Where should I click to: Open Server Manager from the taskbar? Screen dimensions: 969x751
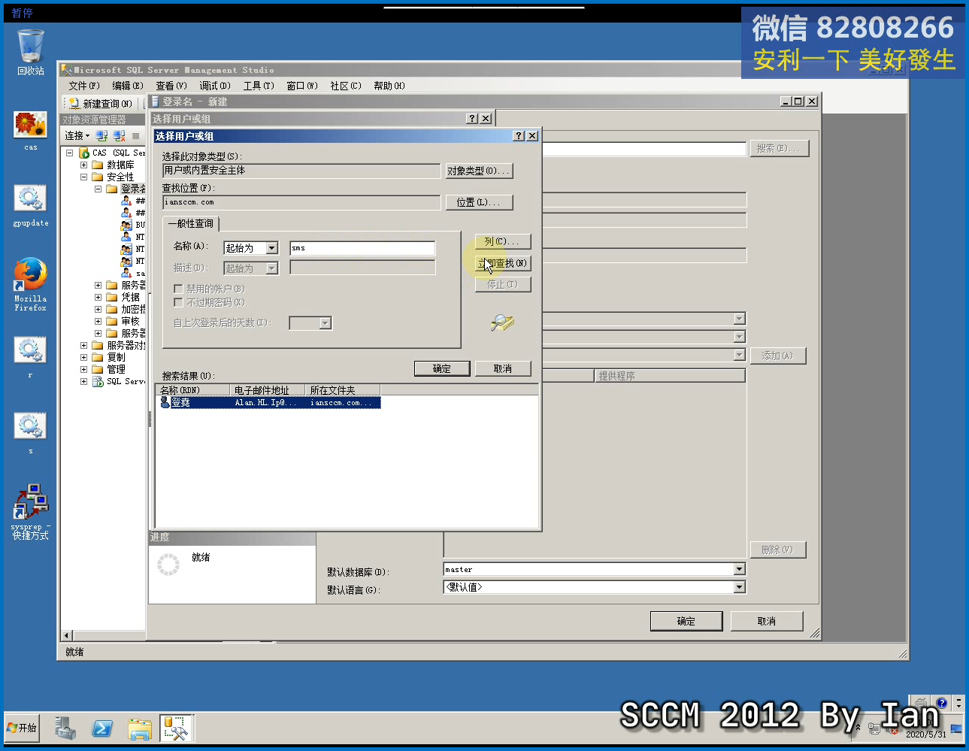[x=65, y=728]
